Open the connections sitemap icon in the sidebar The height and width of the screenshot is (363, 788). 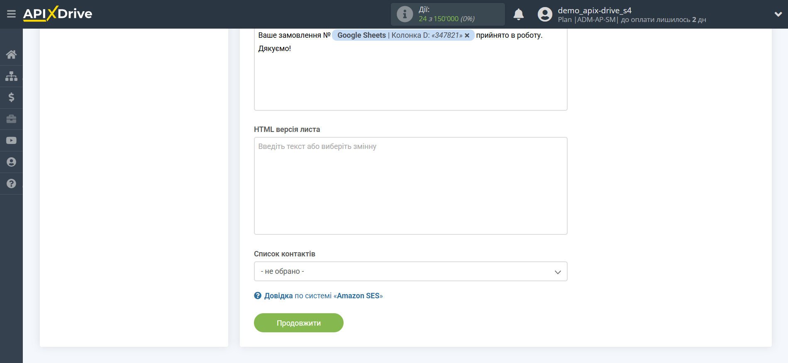(11, 76)
